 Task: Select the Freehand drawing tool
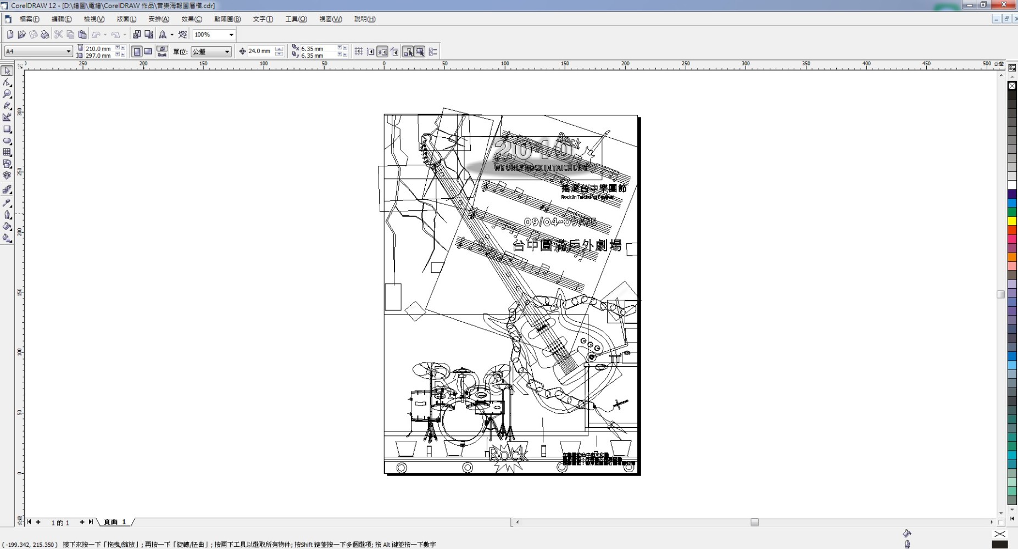coord(7,105)
